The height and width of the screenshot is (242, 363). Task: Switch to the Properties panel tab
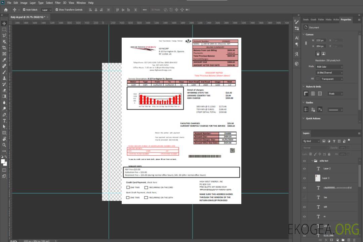point(346,19)
